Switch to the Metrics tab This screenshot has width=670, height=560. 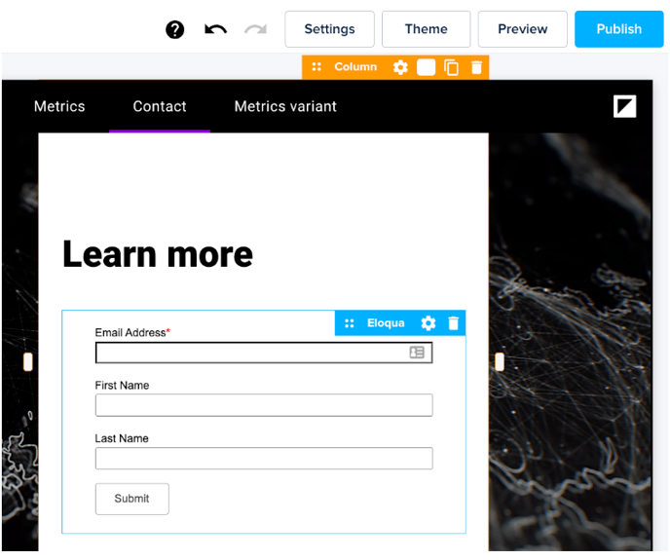[x=59, y=106]
